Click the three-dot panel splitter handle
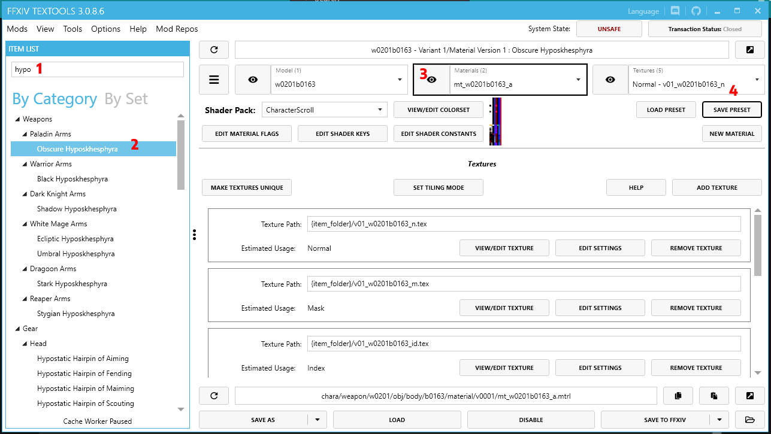 pos(195,235)
